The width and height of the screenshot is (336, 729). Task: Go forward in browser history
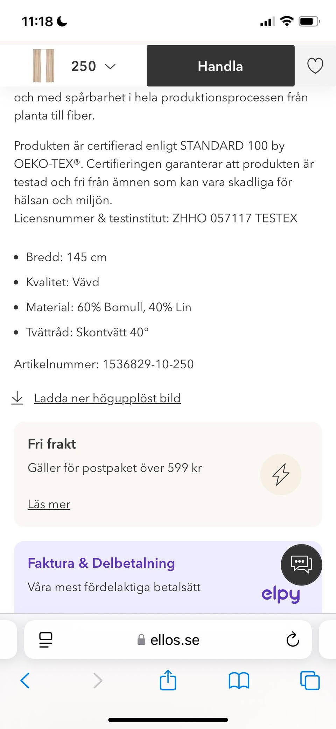(98, 681)
